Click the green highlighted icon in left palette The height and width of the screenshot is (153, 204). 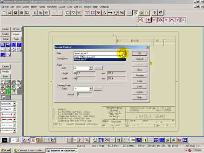pos(8,92)
